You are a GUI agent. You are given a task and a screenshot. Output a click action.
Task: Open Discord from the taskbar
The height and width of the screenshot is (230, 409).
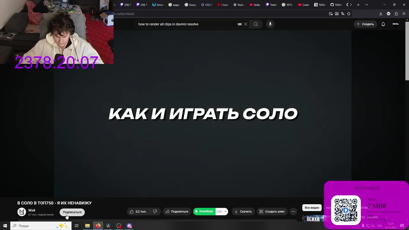tap(129, 226)
